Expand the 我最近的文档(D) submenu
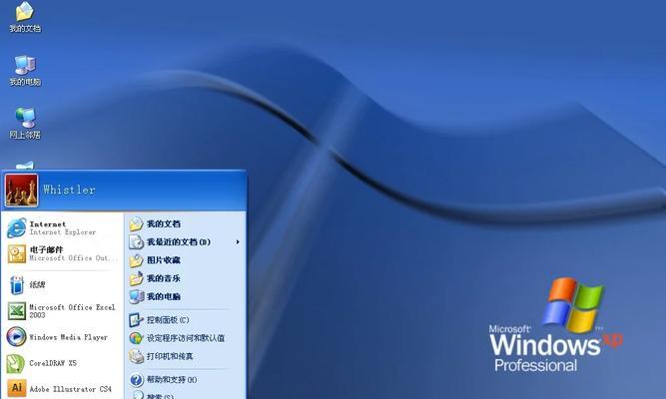 [185, 242]
